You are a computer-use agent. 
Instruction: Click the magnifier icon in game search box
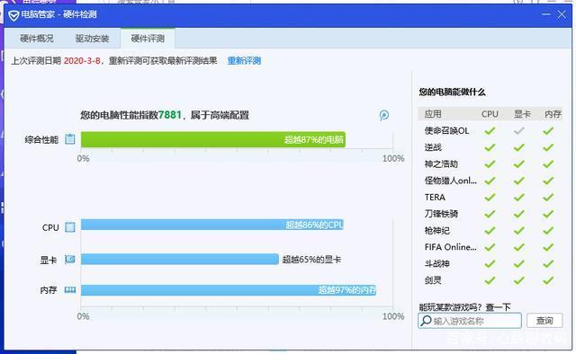[x=426, y=320]
